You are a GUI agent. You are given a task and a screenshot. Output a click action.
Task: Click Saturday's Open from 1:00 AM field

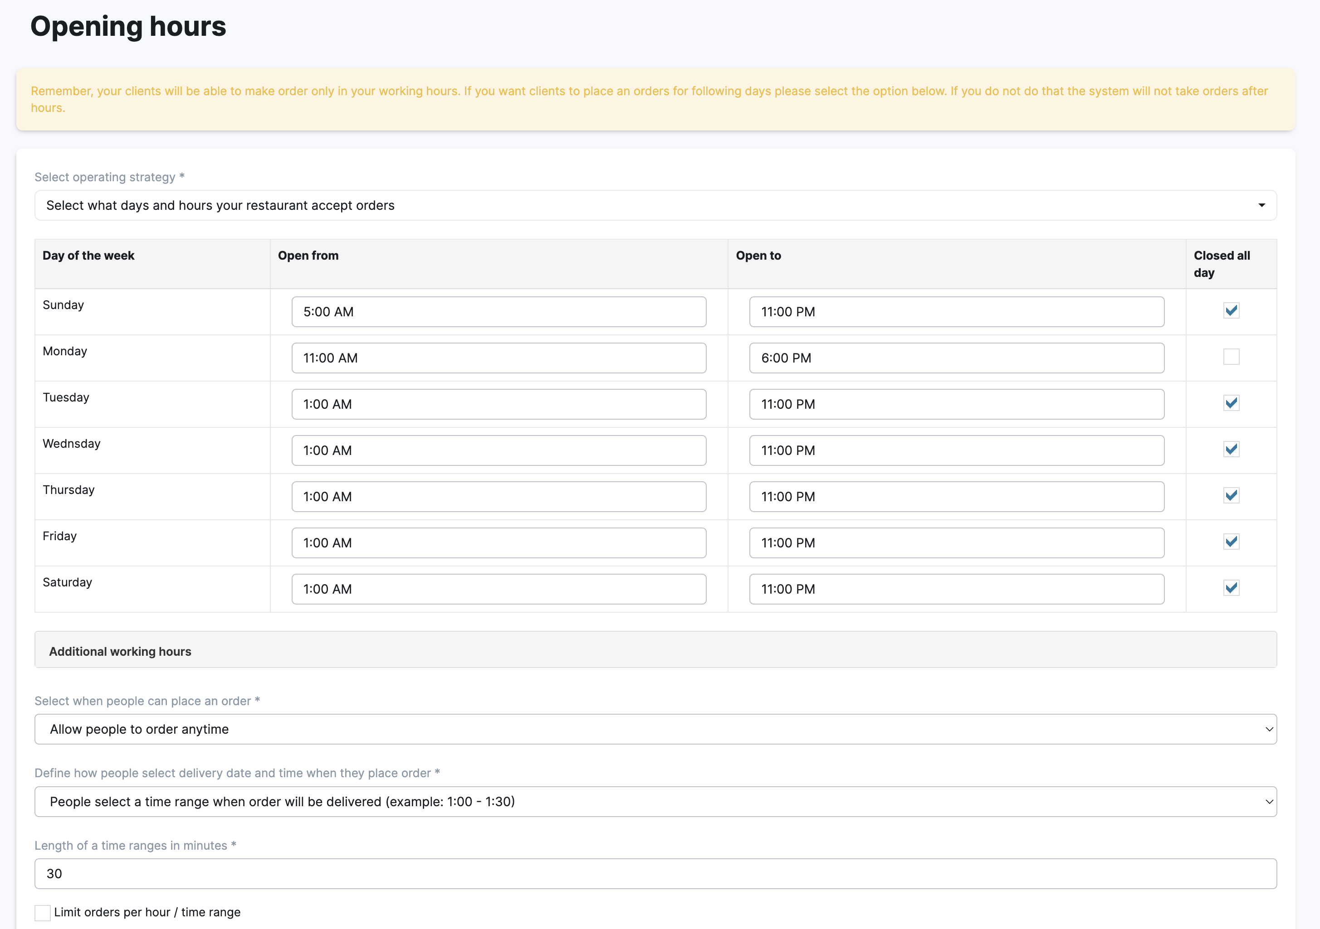coord(499,589)
